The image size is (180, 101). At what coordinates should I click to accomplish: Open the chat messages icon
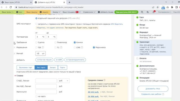[x=148, y=12]
